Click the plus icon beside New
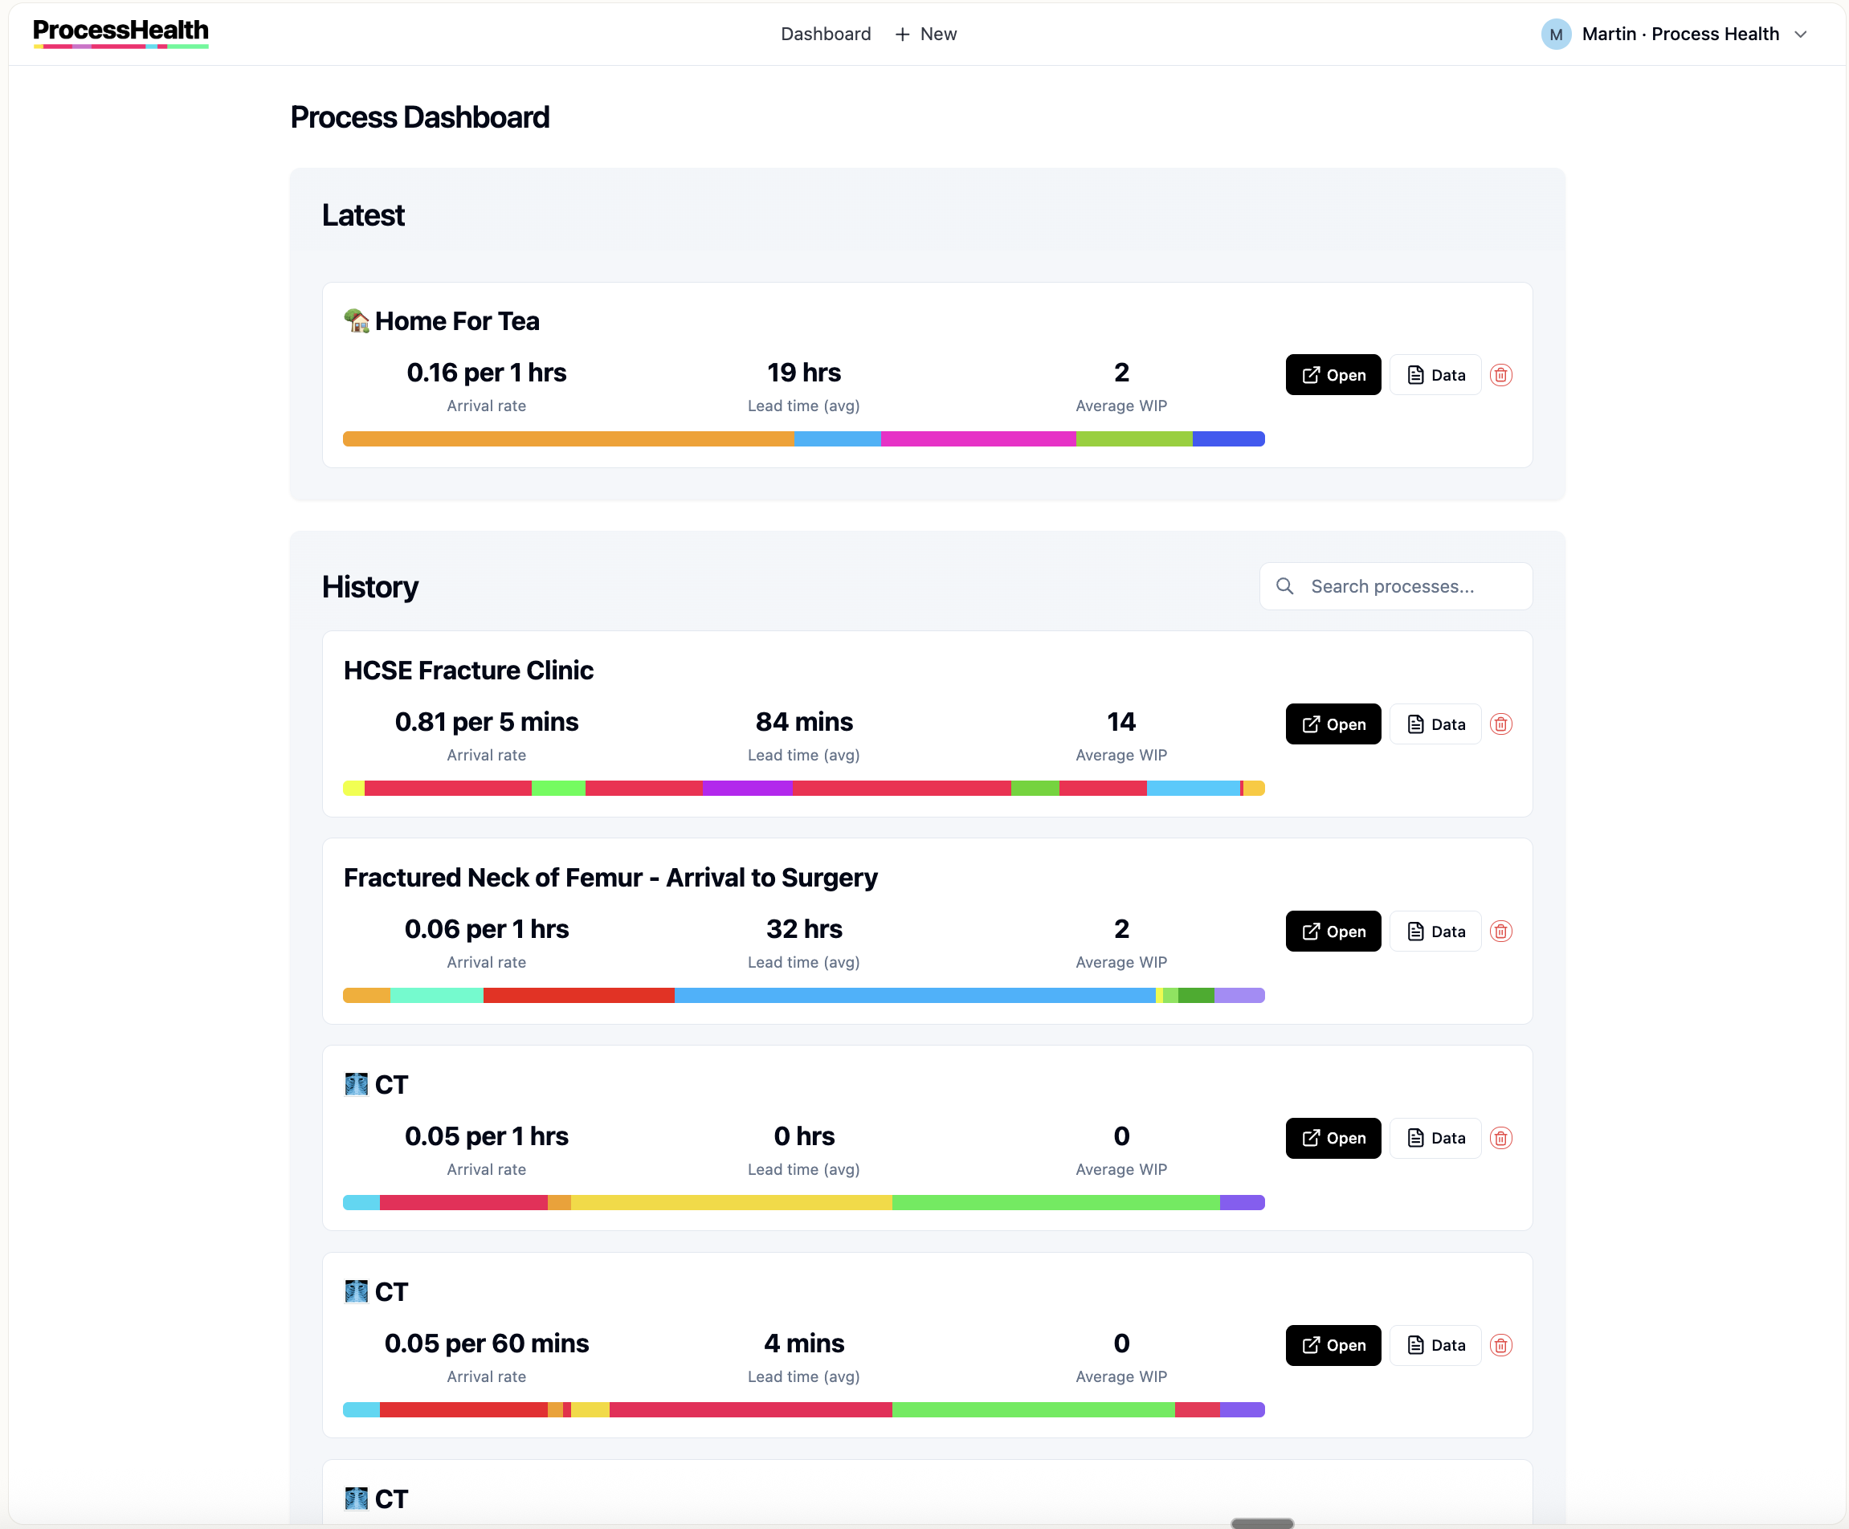 pos(903,35)
